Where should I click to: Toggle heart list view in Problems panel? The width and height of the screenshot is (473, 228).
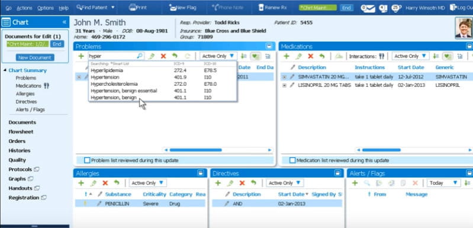pyautogui.click(x=256, y=56)
